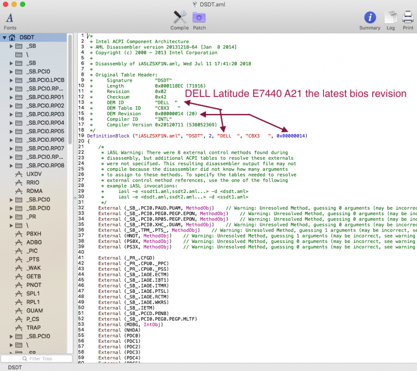This screenshot has height=371, width=417.
Task: Expand the _SB.PCI0.RP02 node
Action: coord(11,106)
